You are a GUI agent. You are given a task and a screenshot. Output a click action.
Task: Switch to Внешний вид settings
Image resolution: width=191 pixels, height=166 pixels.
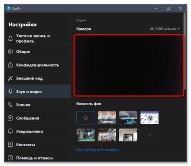coord(38,78)
